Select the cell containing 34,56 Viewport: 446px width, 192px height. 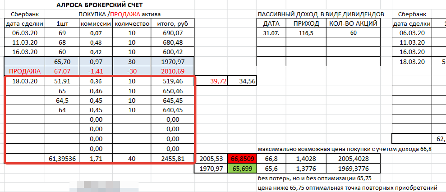(x=242, y=81)
